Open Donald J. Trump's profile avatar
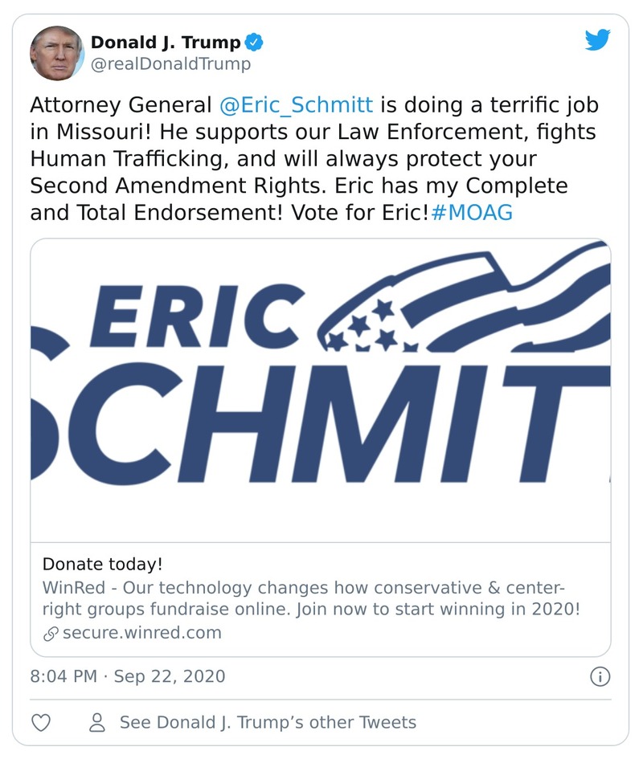 (57, 52)
